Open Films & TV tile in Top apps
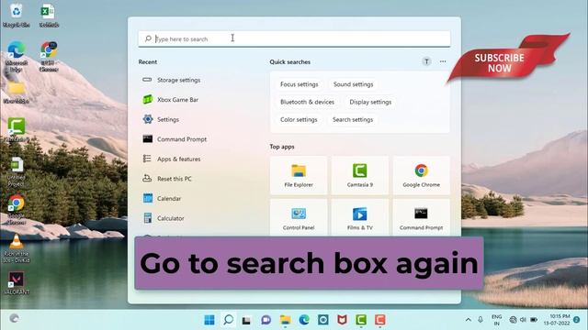588x330 pixels. [359, 218]
